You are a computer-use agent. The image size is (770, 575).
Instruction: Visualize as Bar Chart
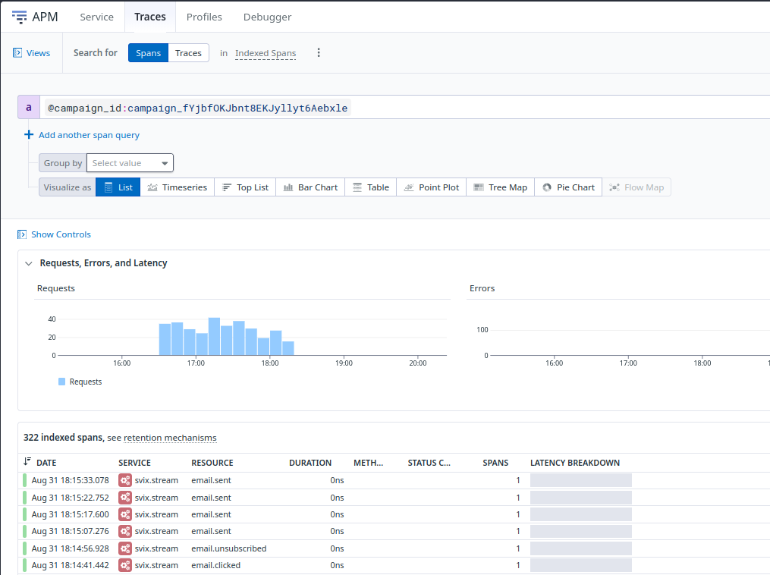point(310,187)
